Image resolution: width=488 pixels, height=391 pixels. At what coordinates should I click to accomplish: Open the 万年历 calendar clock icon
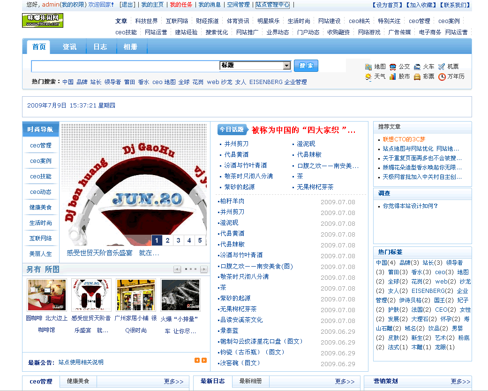click(x=442, y=77)
